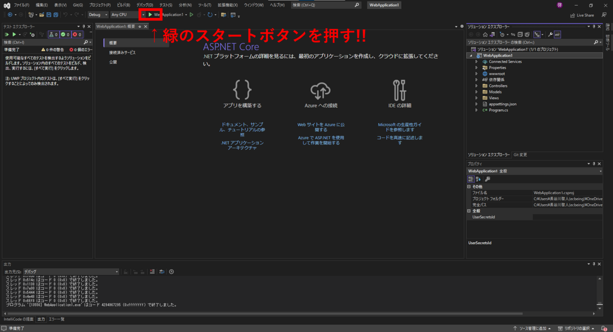Expand the Connected Services node

(477, 61)
